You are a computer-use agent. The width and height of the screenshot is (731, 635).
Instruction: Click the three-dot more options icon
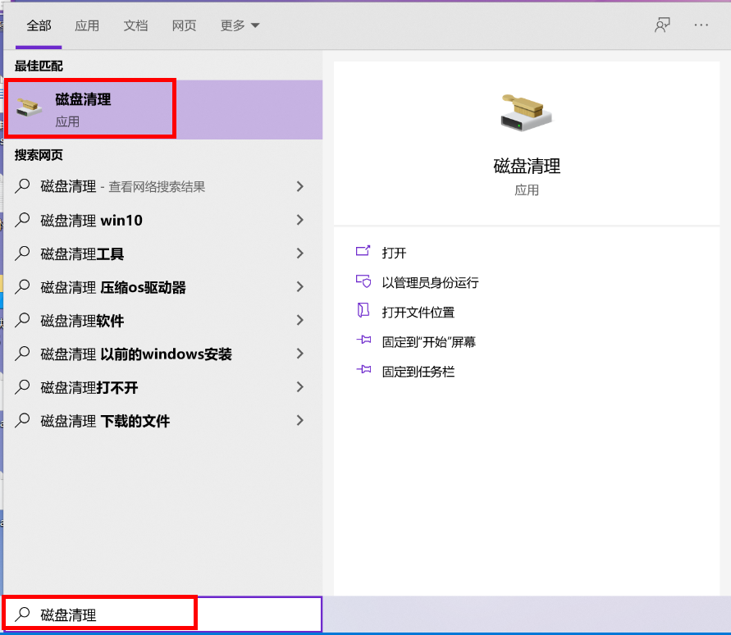[701, 25]
